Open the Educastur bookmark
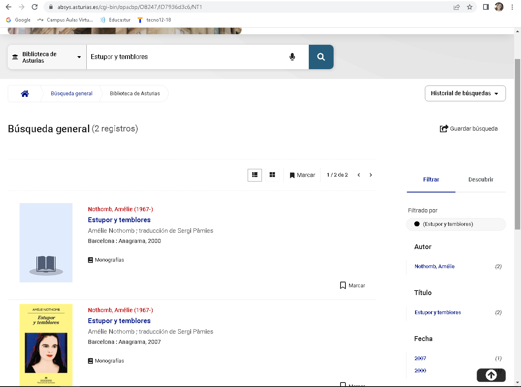 pyautogui.click(x=116, y=20)
